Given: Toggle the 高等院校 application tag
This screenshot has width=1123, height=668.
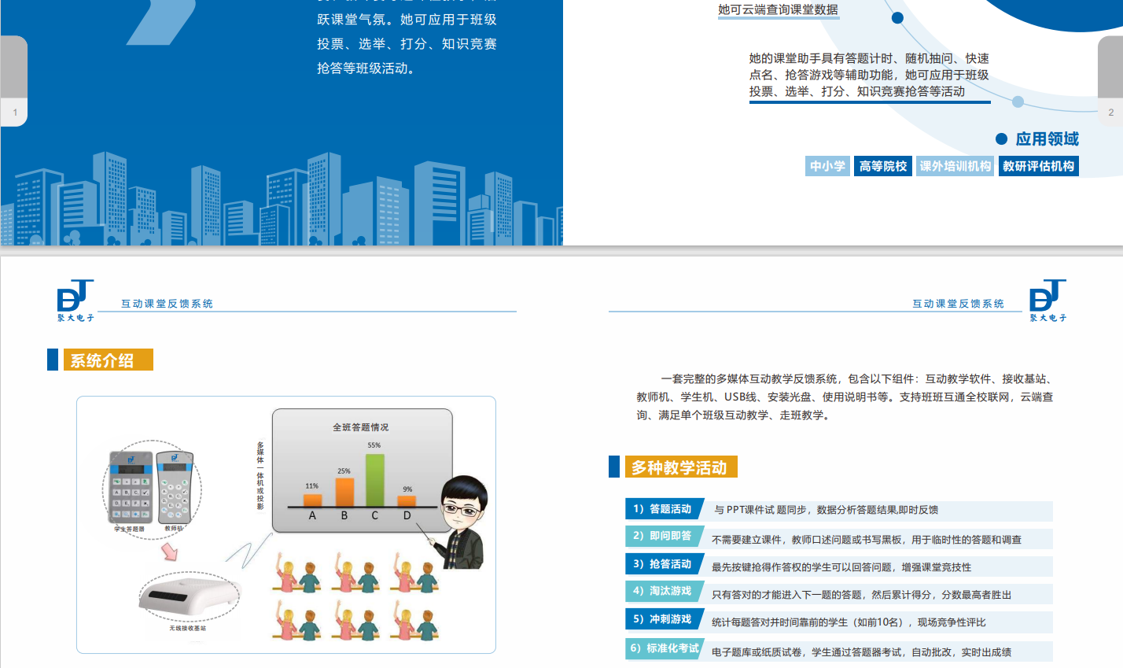Looking at the screenshot, I should click(882, 166).
